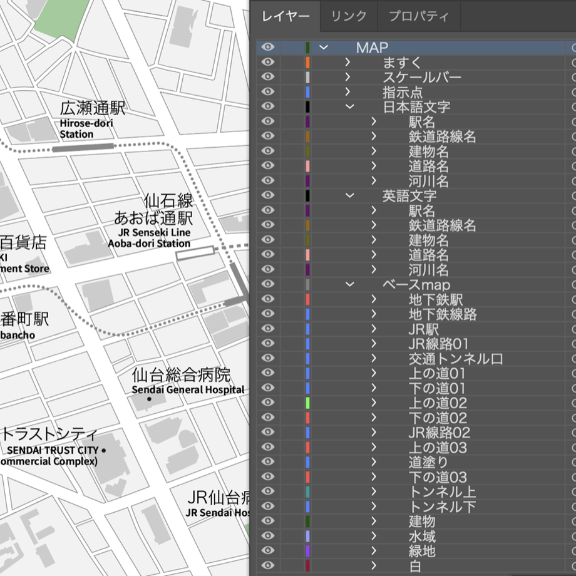The width and height of the screenshot is (576, 576).
Task: Click green color swatch of MAP layer
Action: click(308, 48)
